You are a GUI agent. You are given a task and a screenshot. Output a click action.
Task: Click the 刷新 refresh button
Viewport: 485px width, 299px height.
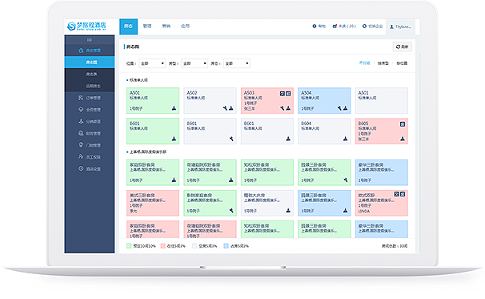402,46
